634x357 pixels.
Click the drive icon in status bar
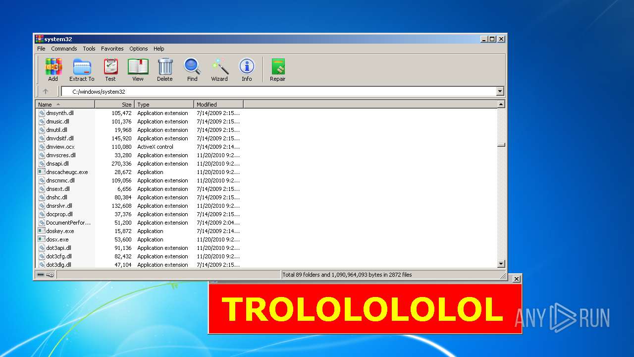tap(41, 275)
